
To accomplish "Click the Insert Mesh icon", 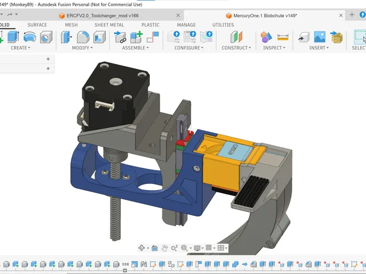I will (336, 37).
